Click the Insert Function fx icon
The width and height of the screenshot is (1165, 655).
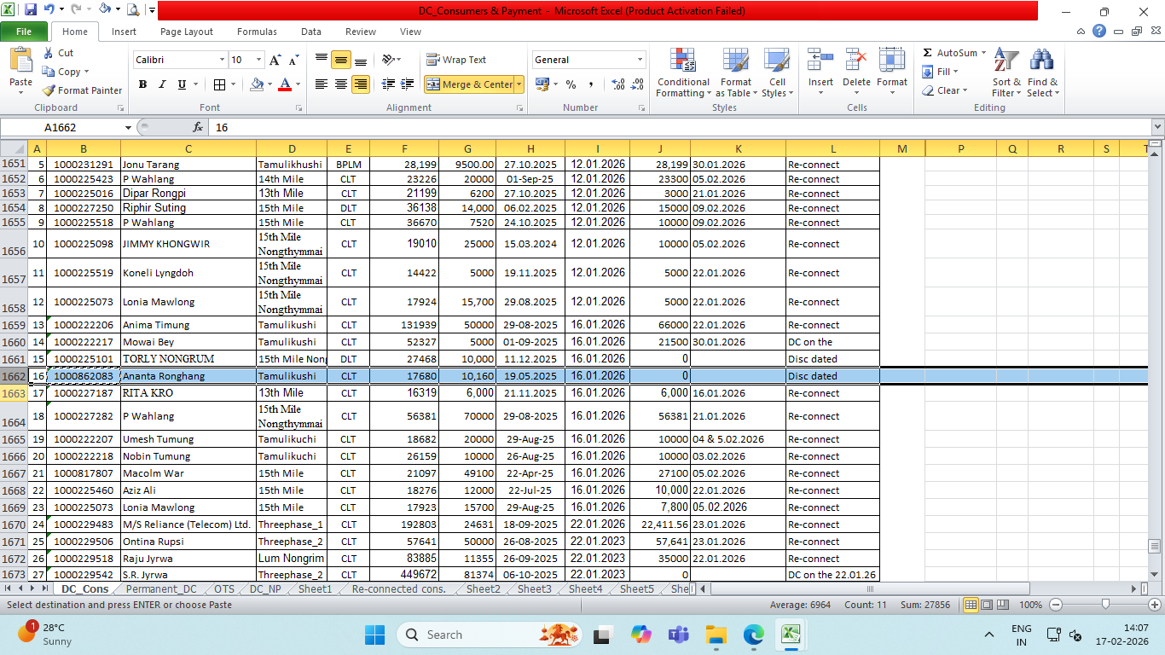coord(198,127)
